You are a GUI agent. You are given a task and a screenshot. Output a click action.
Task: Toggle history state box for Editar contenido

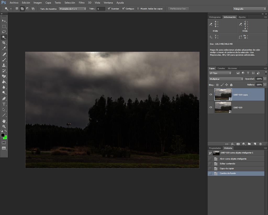tap(210, 164)
